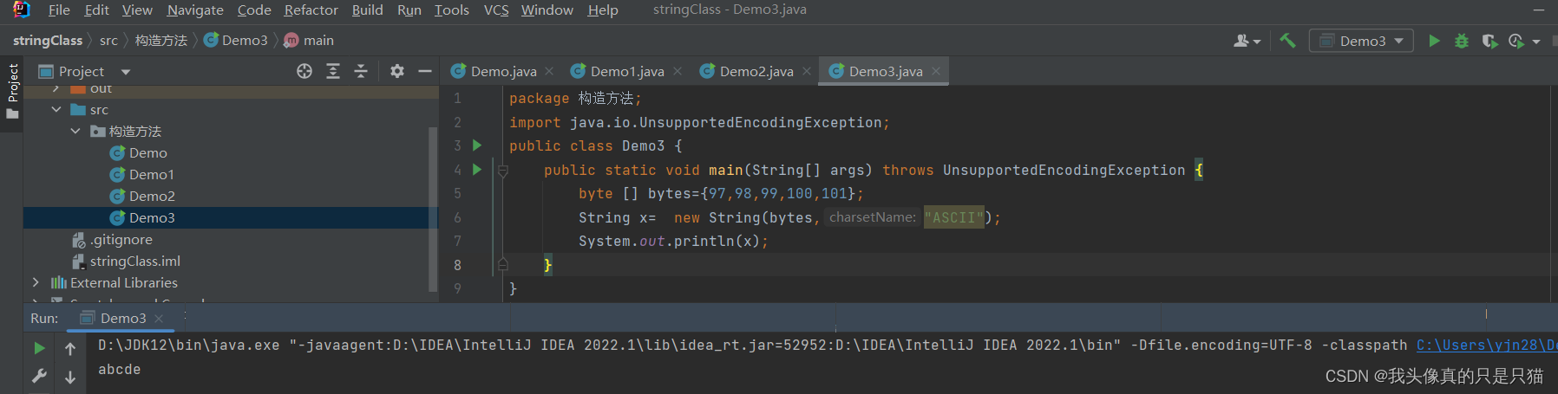
Task: Click the wrench icon in Run panel
Action: (x=39, y=376)
